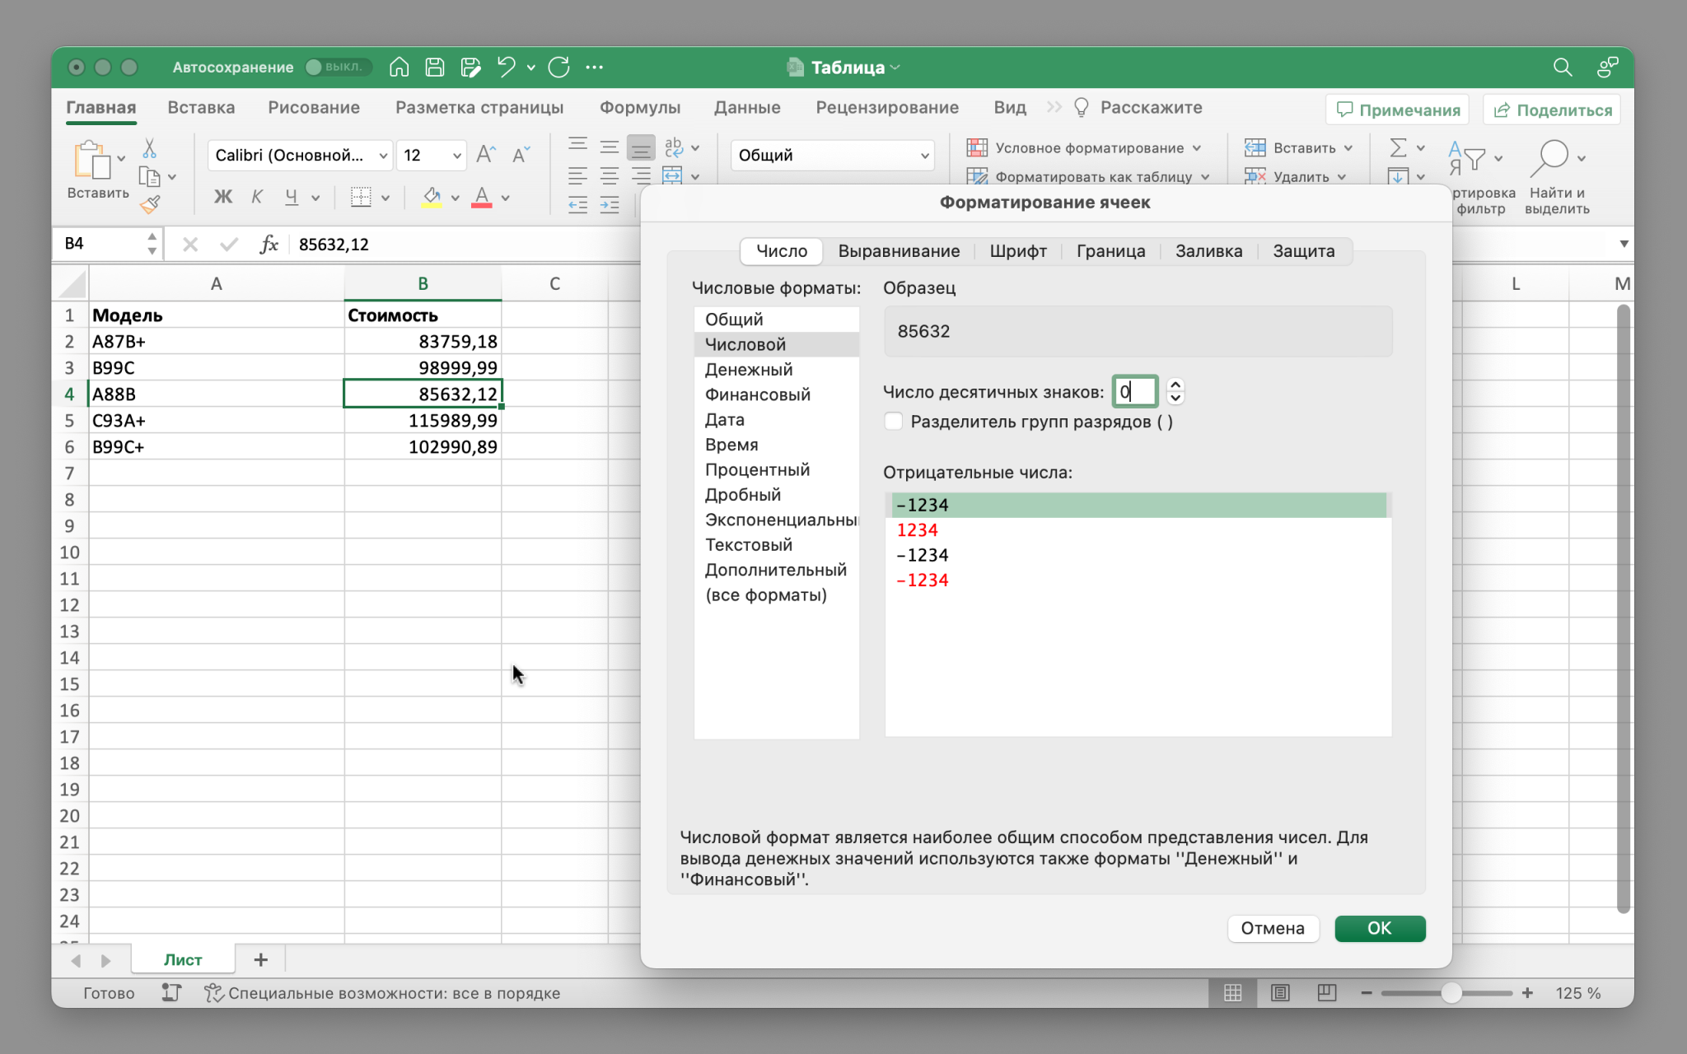Expand the number format Общий dropdown

[924, 156]
